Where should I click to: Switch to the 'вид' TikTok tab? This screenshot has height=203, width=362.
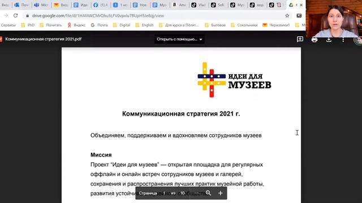point(256,5)
